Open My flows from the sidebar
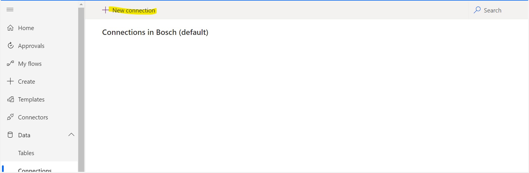The image size is (529, 173). click(x=30, y=63)
